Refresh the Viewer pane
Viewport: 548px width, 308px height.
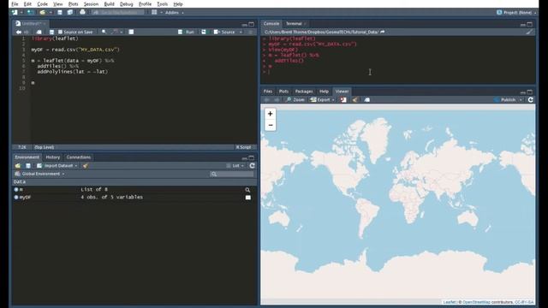[531, 100]
